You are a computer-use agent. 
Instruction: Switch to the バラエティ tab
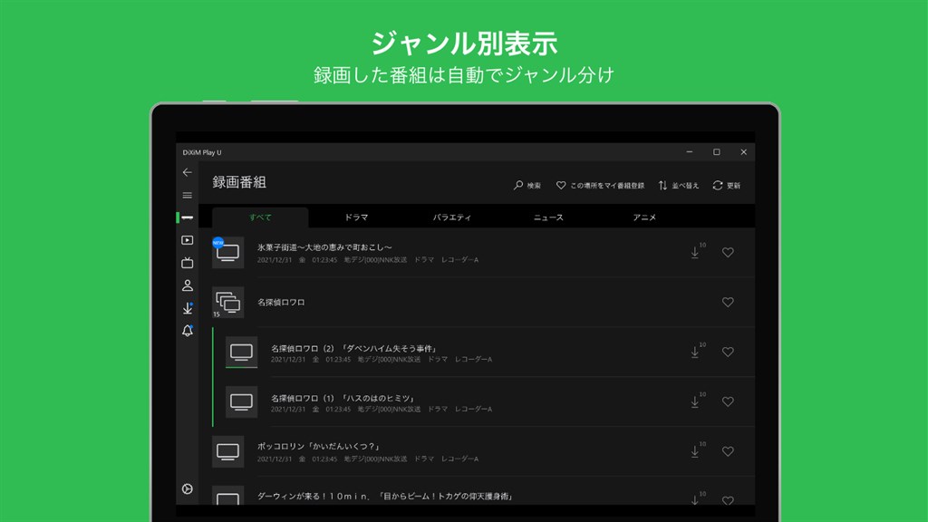[x=452, y=217]
